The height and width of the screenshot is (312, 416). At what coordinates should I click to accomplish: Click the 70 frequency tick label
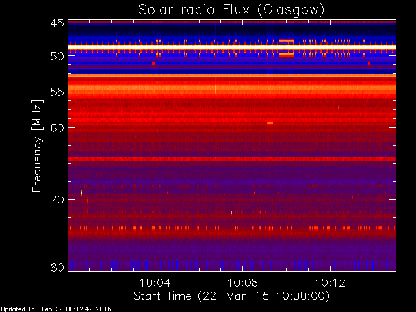point(57,200)
